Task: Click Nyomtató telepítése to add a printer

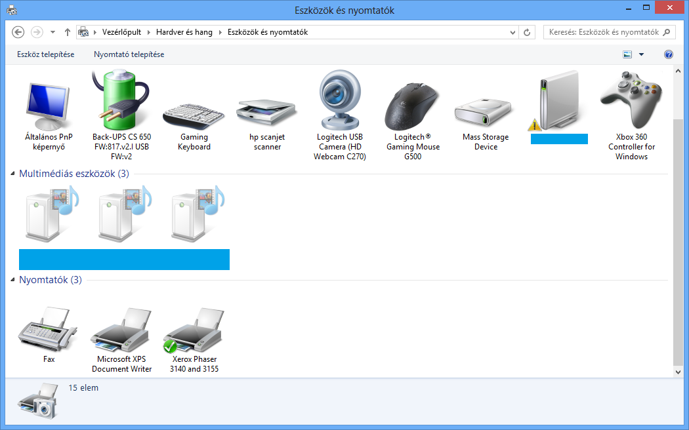Action: point(129,54)
